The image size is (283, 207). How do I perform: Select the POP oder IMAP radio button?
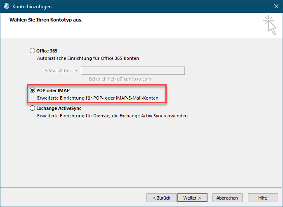point(32,90)
